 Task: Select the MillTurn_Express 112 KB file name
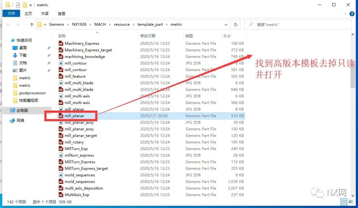[x=80, y=162]
